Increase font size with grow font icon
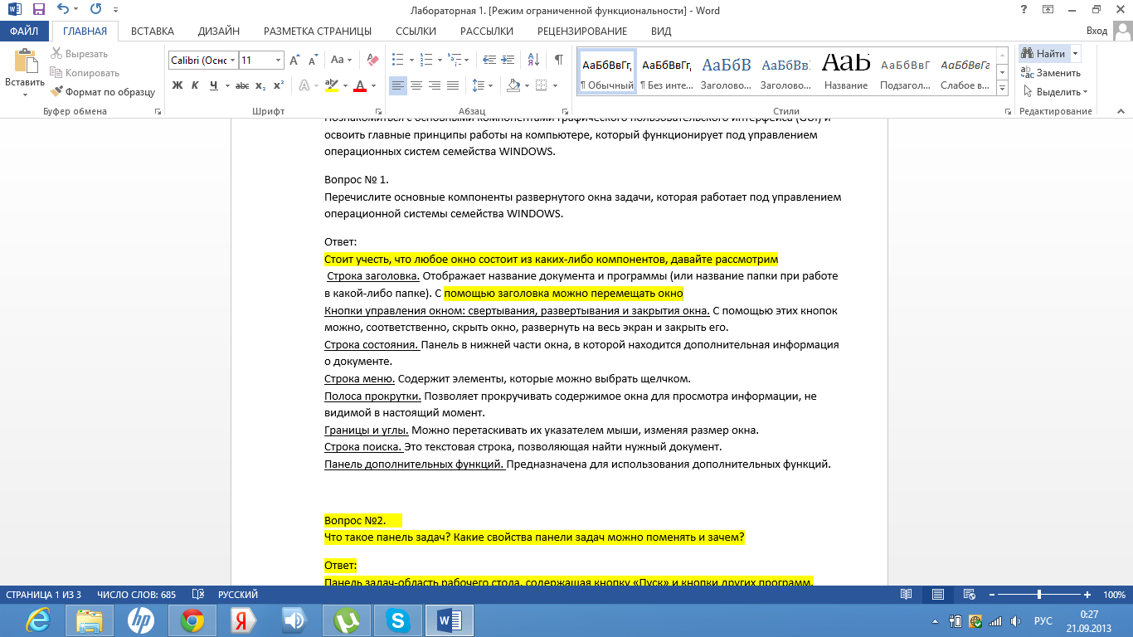This screenshot has width=1133, height=637. (295, 61)
